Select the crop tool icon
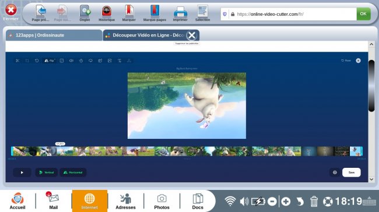This screenshot has height=212, width=379. (x=27, y=61)
